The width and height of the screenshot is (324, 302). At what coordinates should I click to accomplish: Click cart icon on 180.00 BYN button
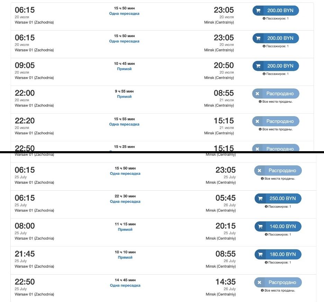pos(260,254)
